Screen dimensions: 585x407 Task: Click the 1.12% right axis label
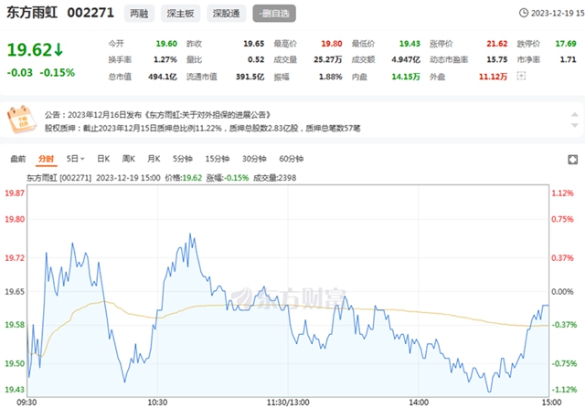[x=563, y=193]
